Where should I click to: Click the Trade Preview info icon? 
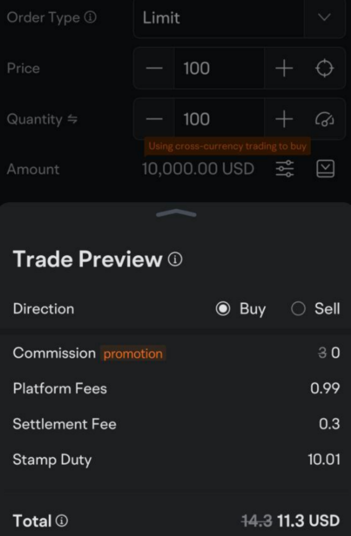point(176,259)
